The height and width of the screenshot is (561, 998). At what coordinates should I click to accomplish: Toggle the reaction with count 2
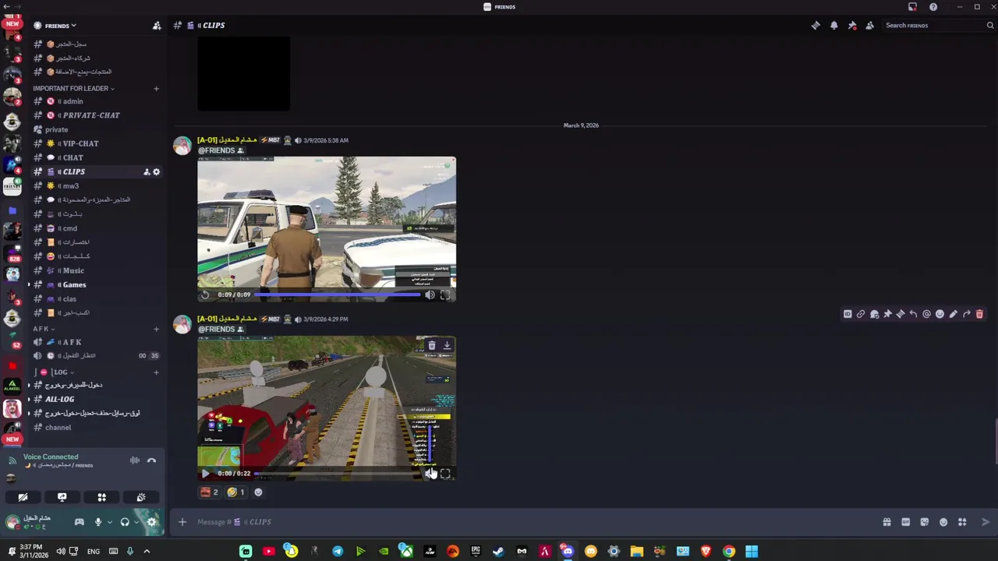pos(210,492)
